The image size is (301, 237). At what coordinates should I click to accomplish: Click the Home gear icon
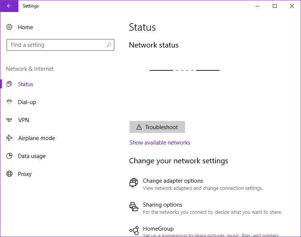pos(9,27)
